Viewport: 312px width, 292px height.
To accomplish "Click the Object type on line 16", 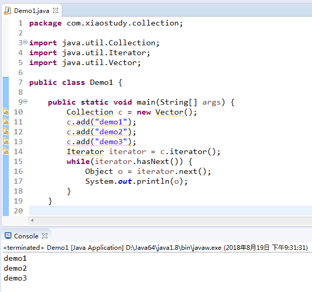I will [x=99, y=171].
